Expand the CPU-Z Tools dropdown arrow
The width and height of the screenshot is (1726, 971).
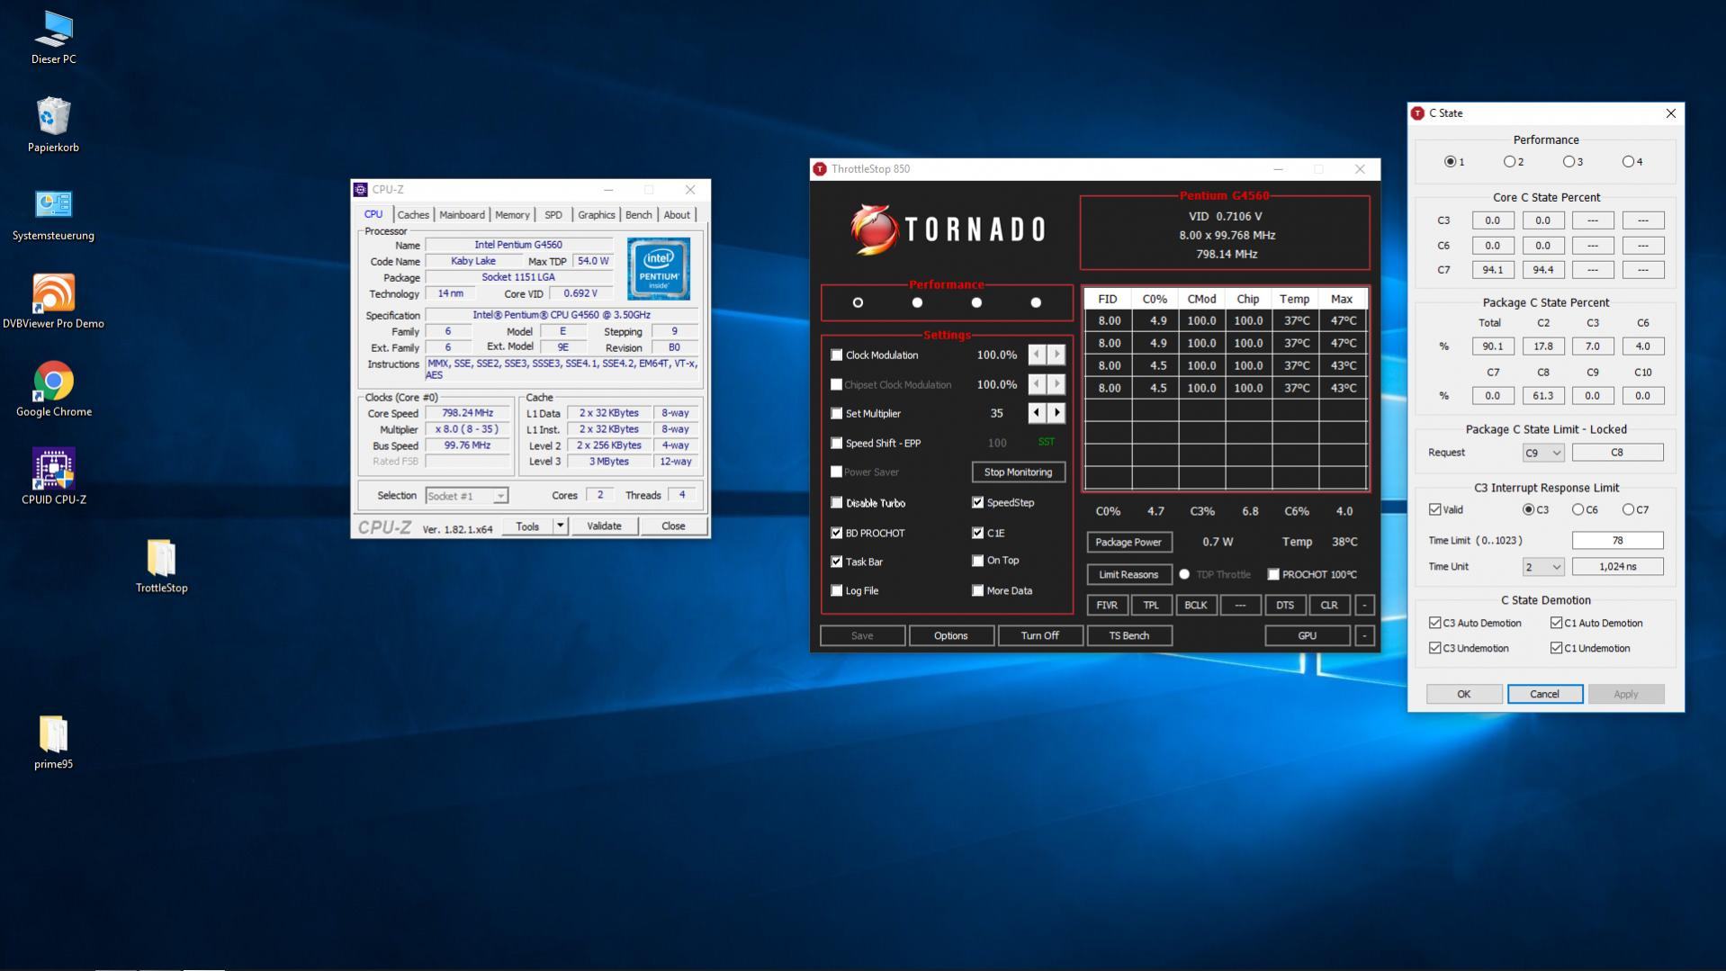point(560,526)
